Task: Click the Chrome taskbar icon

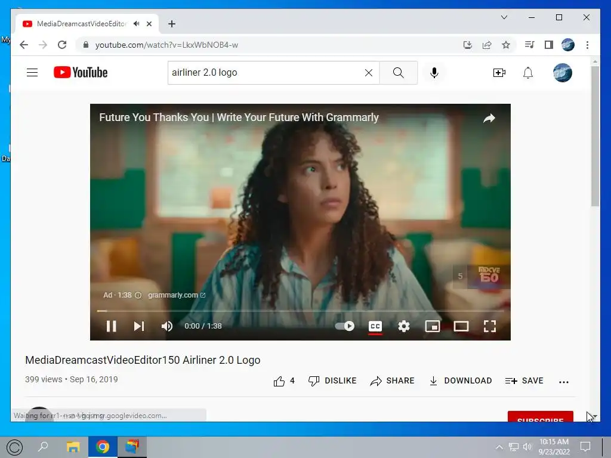Action: (x=103, y=447)
